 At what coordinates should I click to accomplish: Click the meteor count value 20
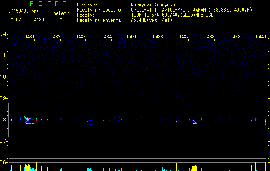pos(62,20)
